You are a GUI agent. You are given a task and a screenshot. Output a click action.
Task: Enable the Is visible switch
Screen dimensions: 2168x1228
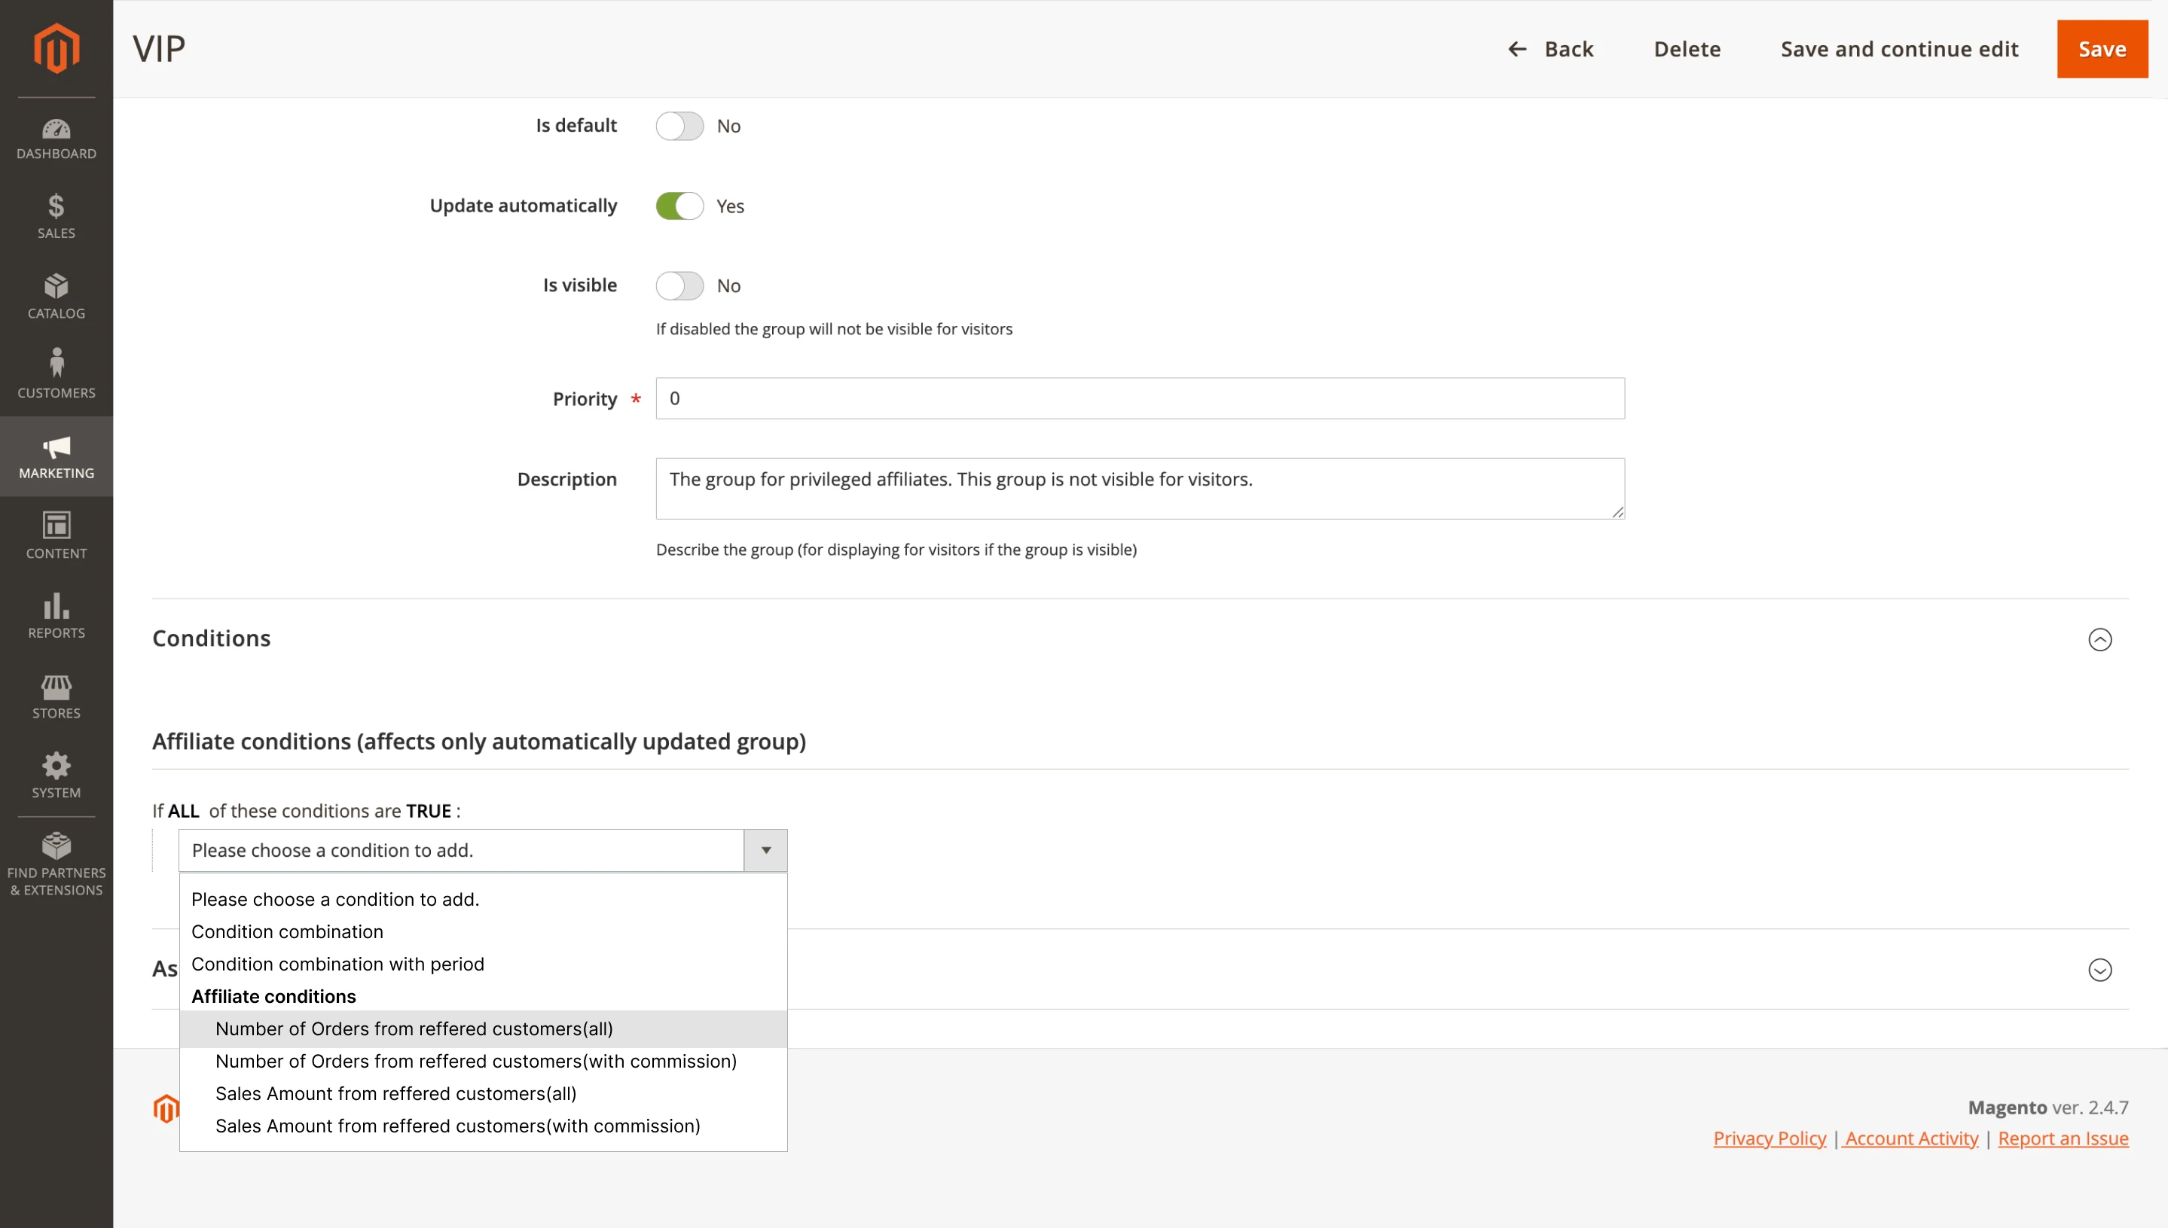679,285
